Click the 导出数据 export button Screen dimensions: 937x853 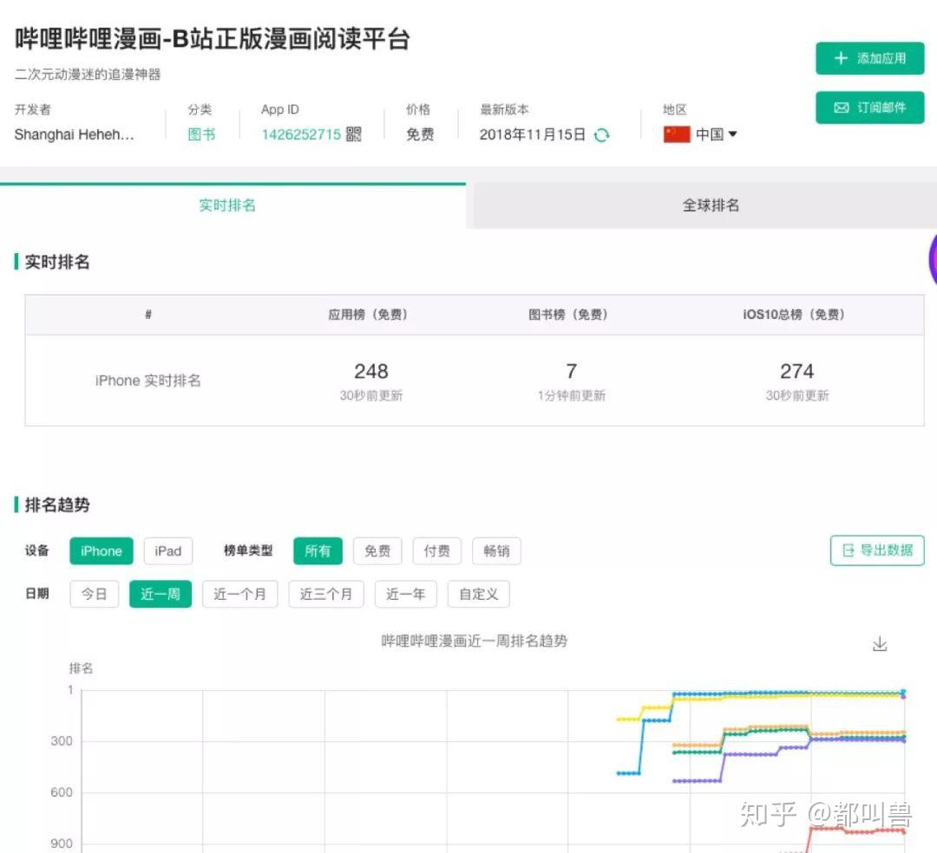tap(876, 550)
